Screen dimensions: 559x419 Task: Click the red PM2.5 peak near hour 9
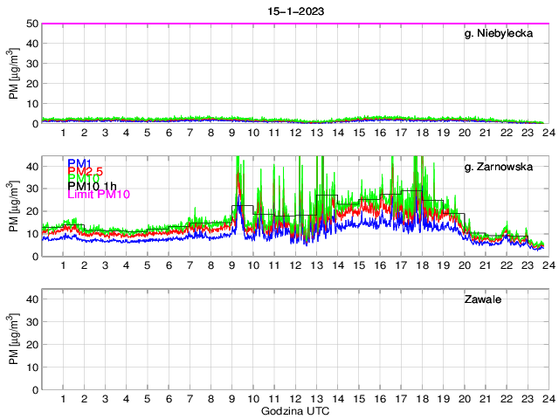point(238,175)
